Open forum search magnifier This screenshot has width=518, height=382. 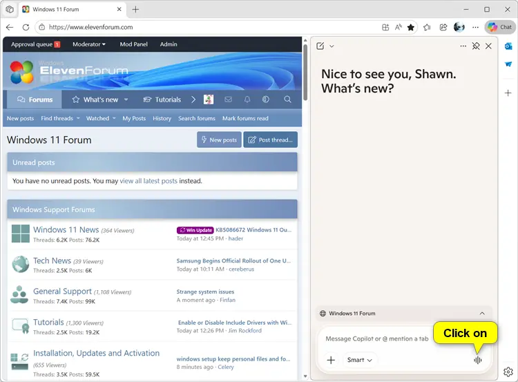pos(288,99)
